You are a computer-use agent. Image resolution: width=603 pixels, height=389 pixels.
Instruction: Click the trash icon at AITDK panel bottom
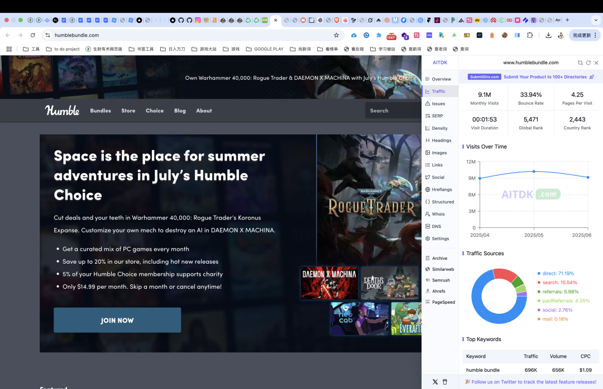pyautogui.click(x=445, y=382)
